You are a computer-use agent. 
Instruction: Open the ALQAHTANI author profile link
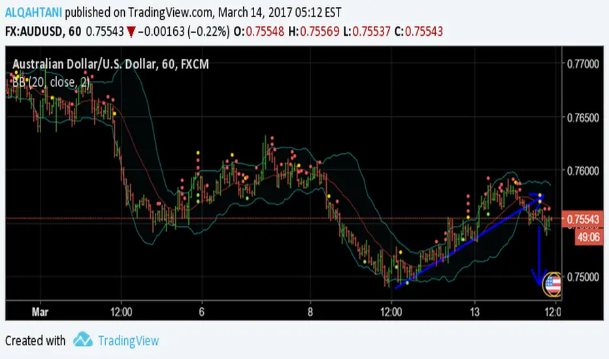coord(33,12)
